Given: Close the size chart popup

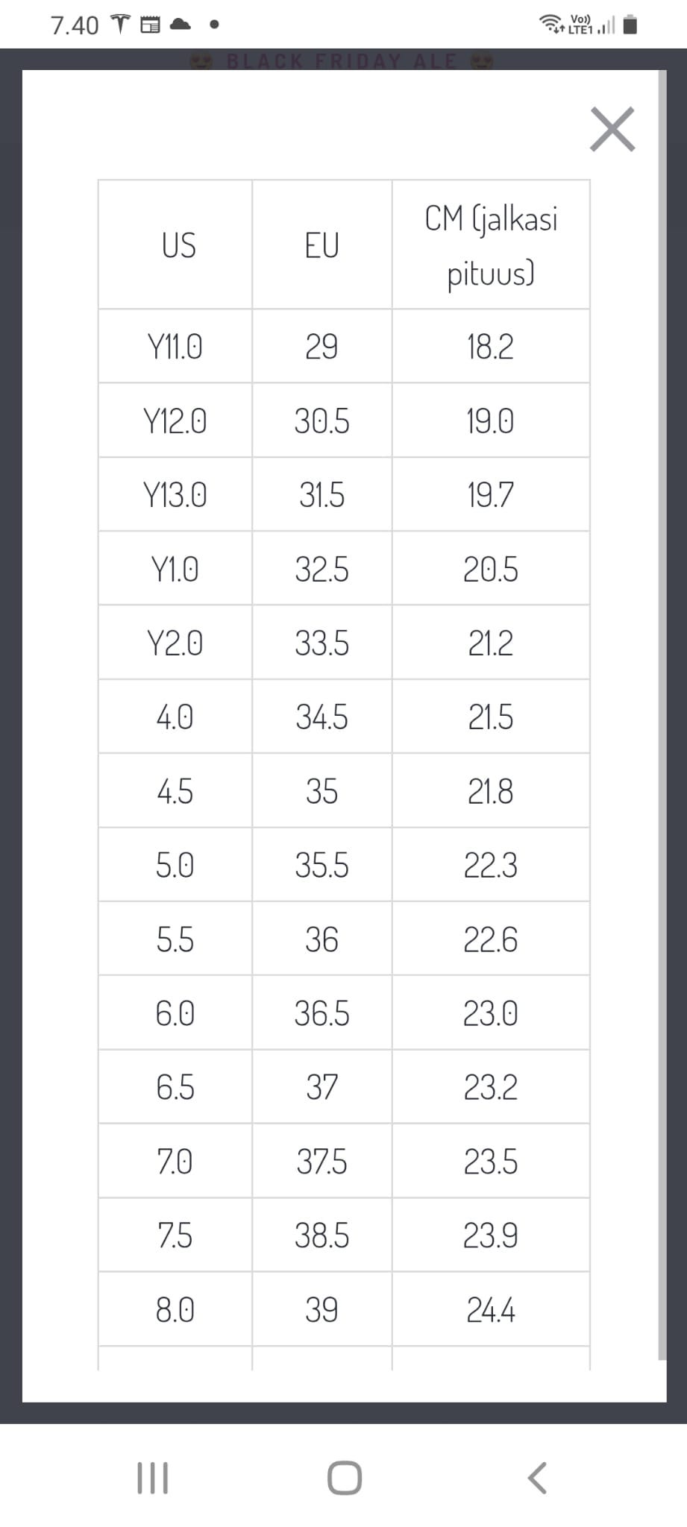Looking at the screenshot, I should point(612,130).
